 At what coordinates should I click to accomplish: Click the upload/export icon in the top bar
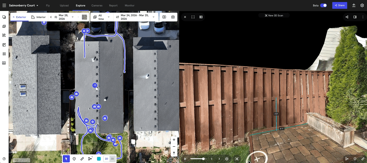[354, 5]
